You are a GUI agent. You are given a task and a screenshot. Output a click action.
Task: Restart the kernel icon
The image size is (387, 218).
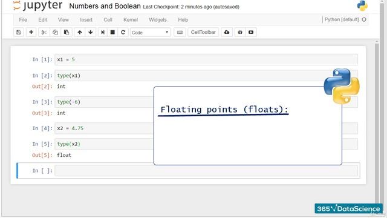(123, 32)
